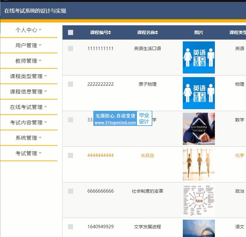Check the row for course 1111111111
Viewport: 246px width, 237px height.
pyautogui.click(x=71, y=48)
